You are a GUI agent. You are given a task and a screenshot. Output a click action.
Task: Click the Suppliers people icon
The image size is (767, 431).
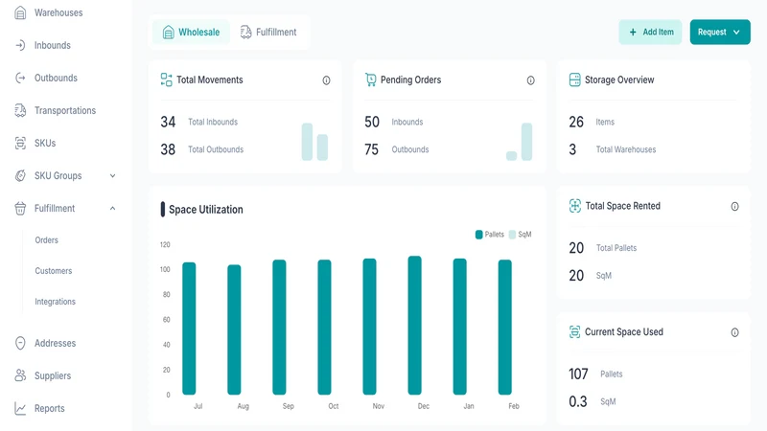pyautogui.click(x=20, y=375)
